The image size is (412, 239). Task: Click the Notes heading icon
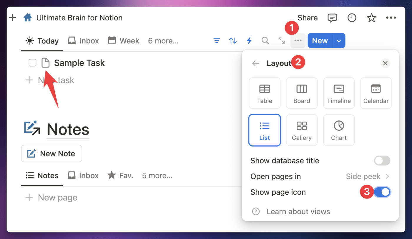(32, 128)
